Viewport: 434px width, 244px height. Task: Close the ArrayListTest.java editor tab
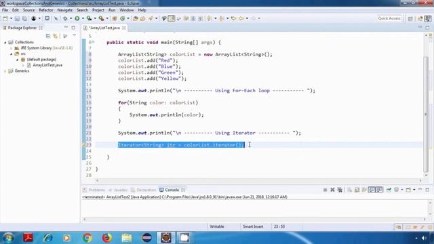(x=124, y=28)
